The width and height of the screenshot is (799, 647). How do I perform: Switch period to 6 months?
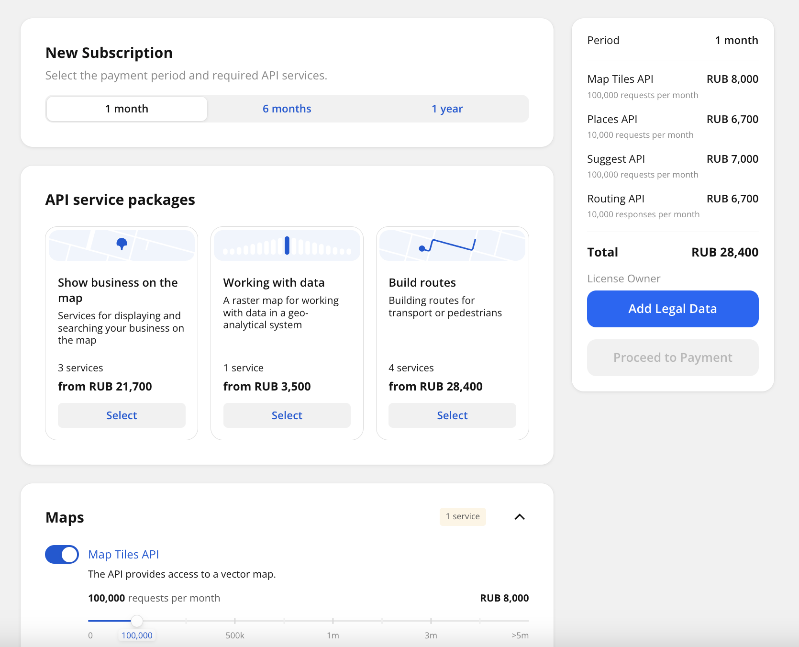pyautogui.click(x=287, y=109)
